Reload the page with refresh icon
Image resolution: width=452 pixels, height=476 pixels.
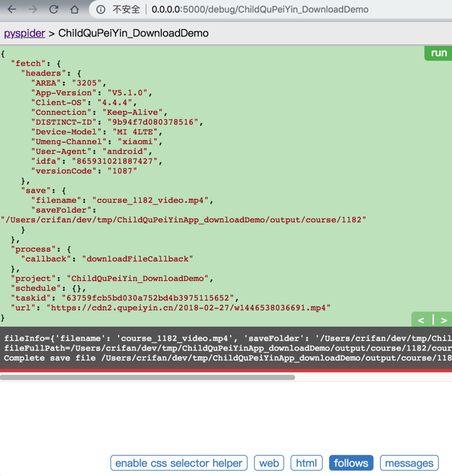click(54, 9)
